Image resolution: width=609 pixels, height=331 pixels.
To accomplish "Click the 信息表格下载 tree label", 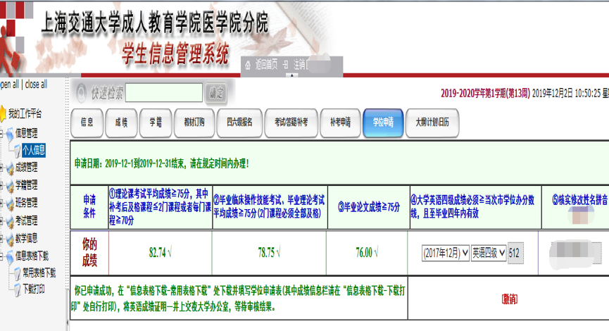I will pyautogui.click(x=32, y=256).
